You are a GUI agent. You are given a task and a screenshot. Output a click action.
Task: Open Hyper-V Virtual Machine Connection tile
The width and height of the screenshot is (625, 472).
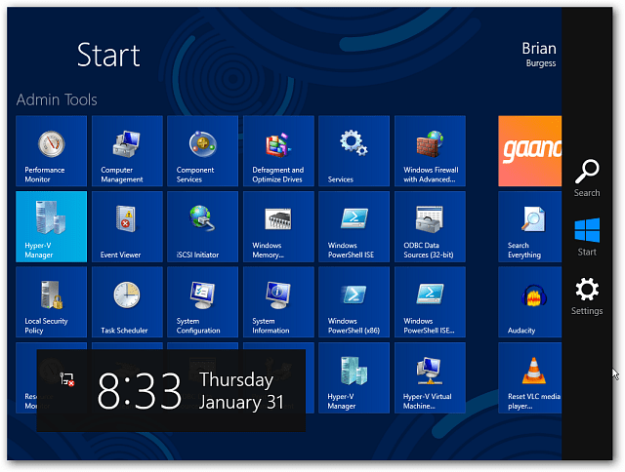click(x=430, y=377)
